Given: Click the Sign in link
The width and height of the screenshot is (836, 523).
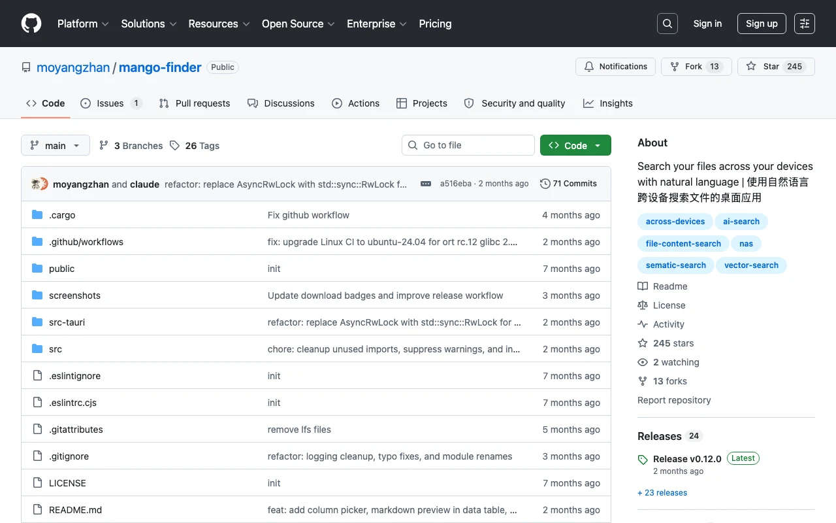Looking at the screenshot, I should (x=707, y=24).
